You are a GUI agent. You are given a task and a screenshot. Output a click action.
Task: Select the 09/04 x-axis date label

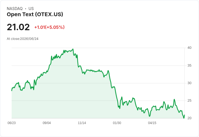(x=47, y=123)
